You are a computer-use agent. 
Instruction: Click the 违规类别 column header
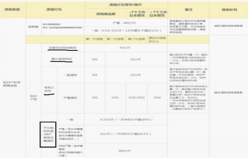12,10
